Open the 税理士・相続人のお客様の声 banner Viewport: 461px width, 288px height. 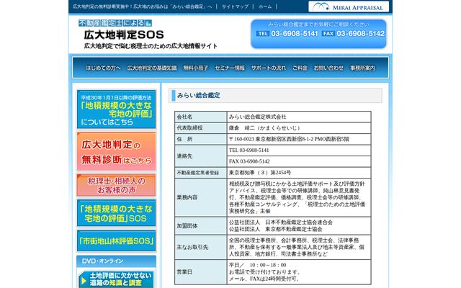tap(116, 185)
